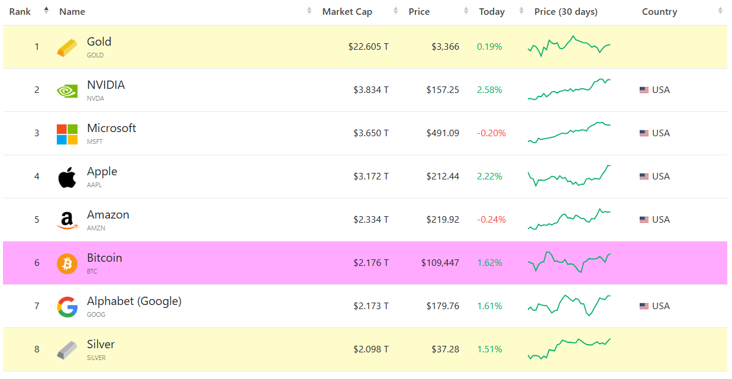Click the NVIDIA 30-day price chart
The image size is (732, 379).
(569, 89)
